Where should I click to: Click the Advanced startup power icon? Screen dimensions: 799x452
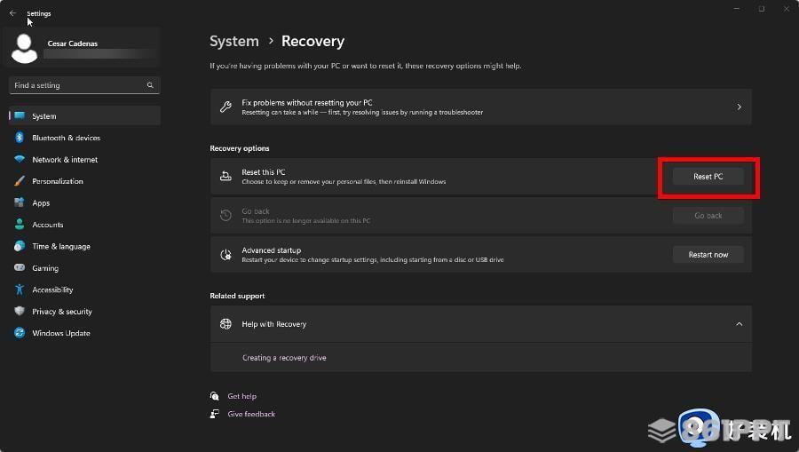point(225,255)
